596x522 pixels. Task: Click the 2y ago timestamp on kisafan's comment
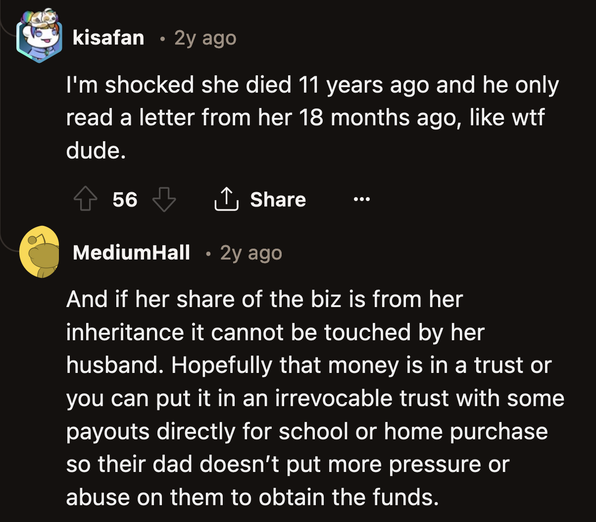pos(204,37)
